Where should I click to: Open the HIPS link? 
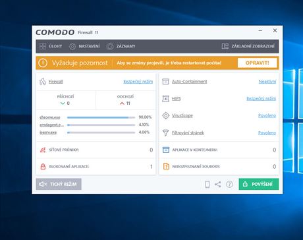(x=176, y=99)
